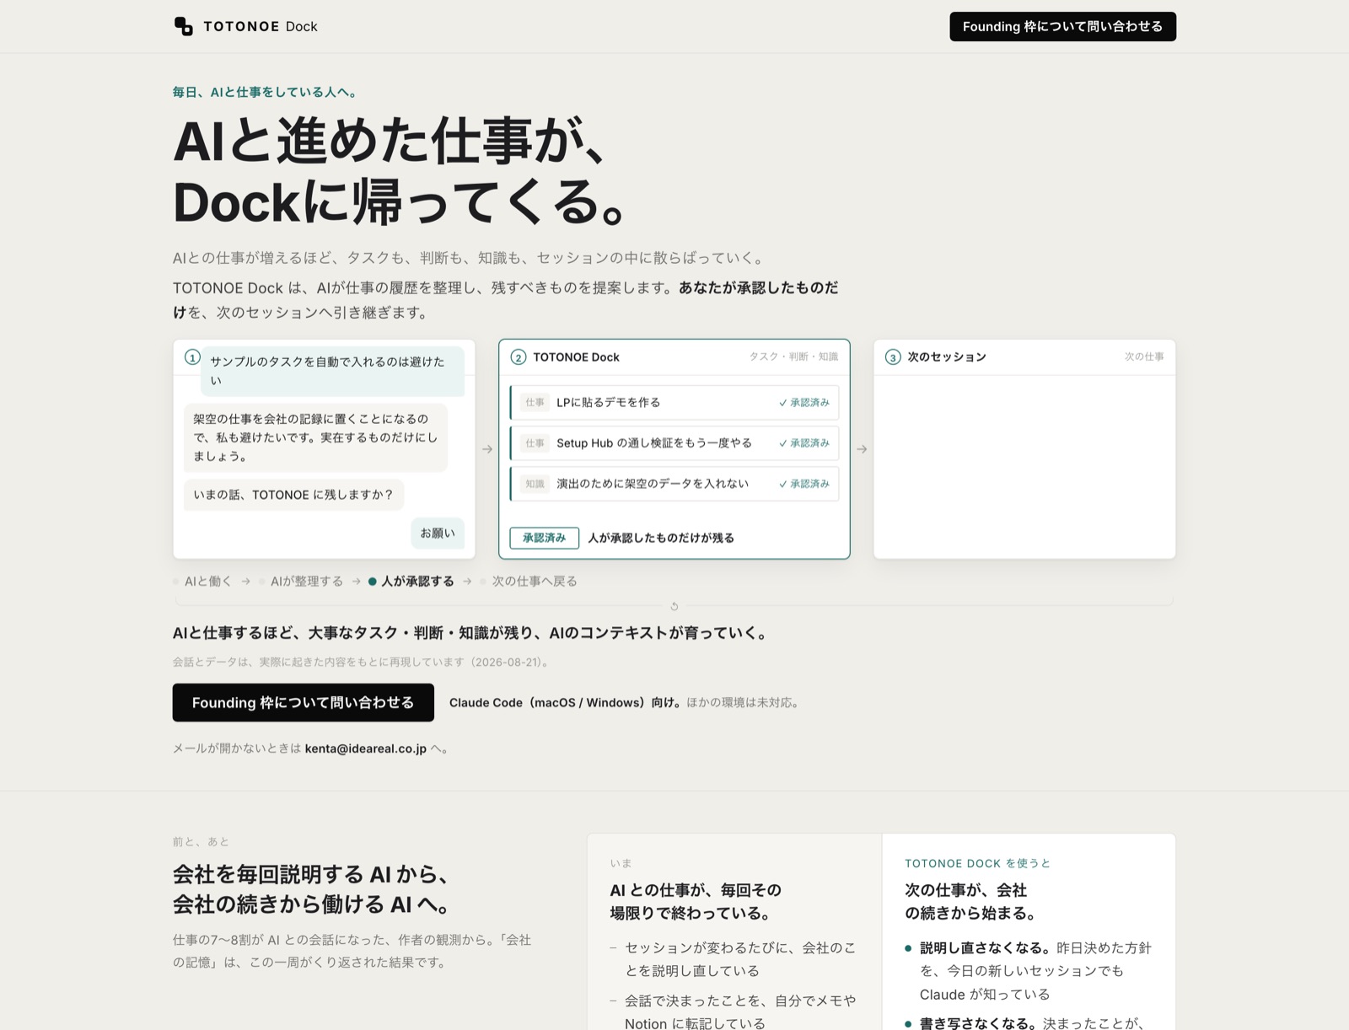Click 承認済み check on LPに貼るデモを作る row

[x=804, y=403]
